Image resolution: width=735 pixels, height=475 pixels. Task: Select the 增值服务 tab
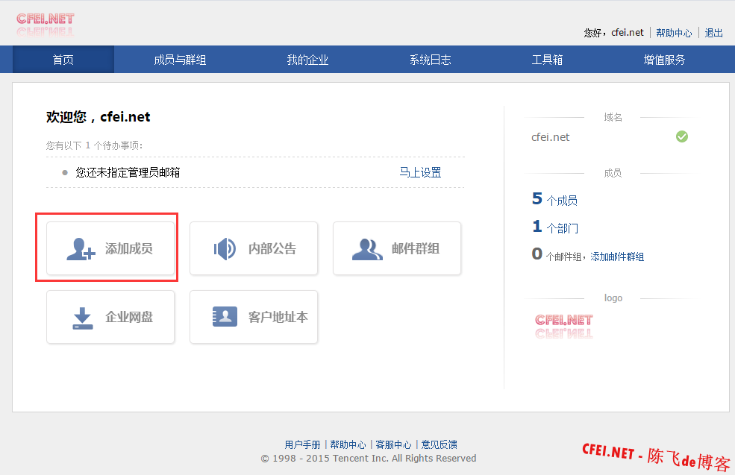click(664, 60)
